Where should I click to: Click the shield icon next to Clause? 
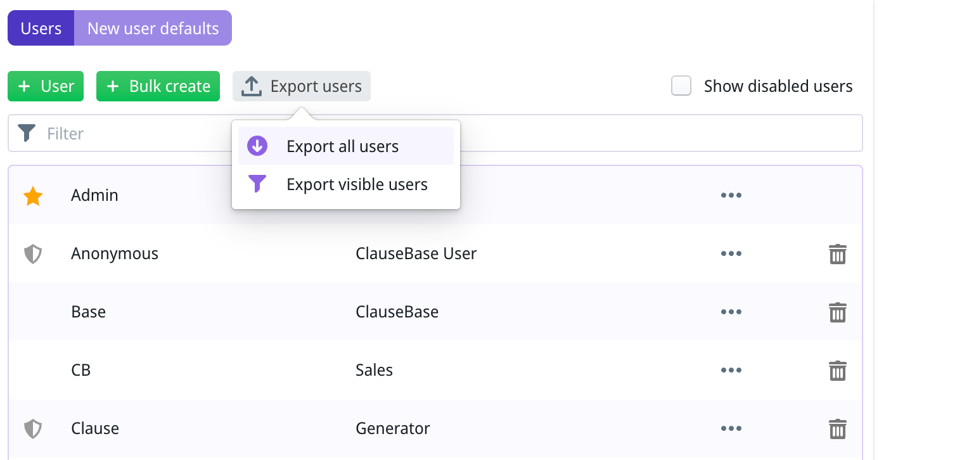(33, 430)
